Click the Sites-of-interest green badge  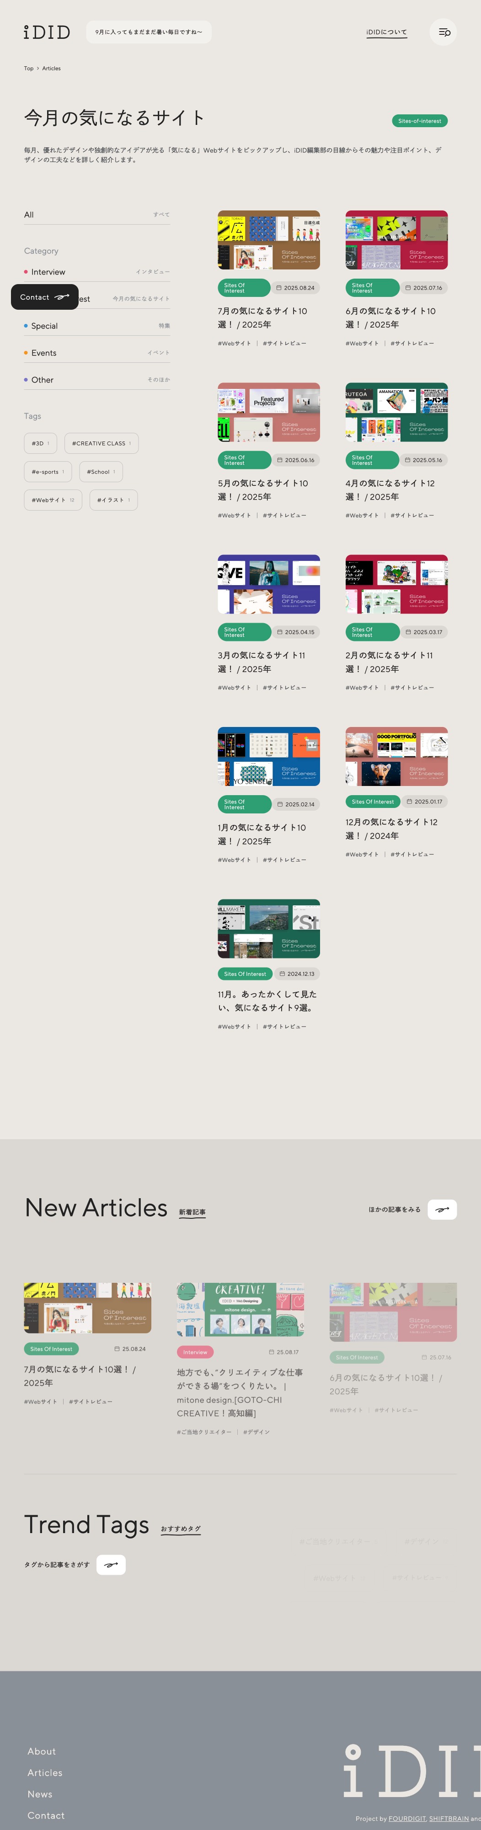pos(420,121)
